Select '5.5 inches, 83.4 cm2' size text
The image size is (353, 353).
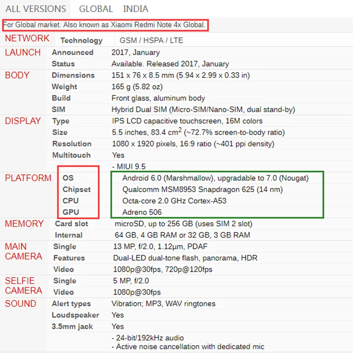pos(147,132)
